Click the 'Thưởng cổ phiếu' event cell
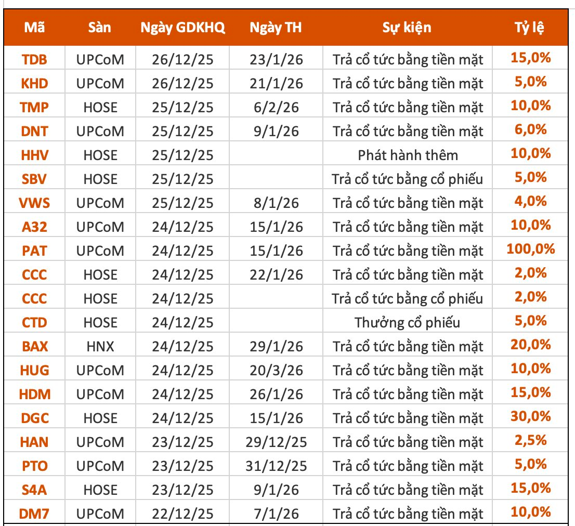 [x=408, y=323]
